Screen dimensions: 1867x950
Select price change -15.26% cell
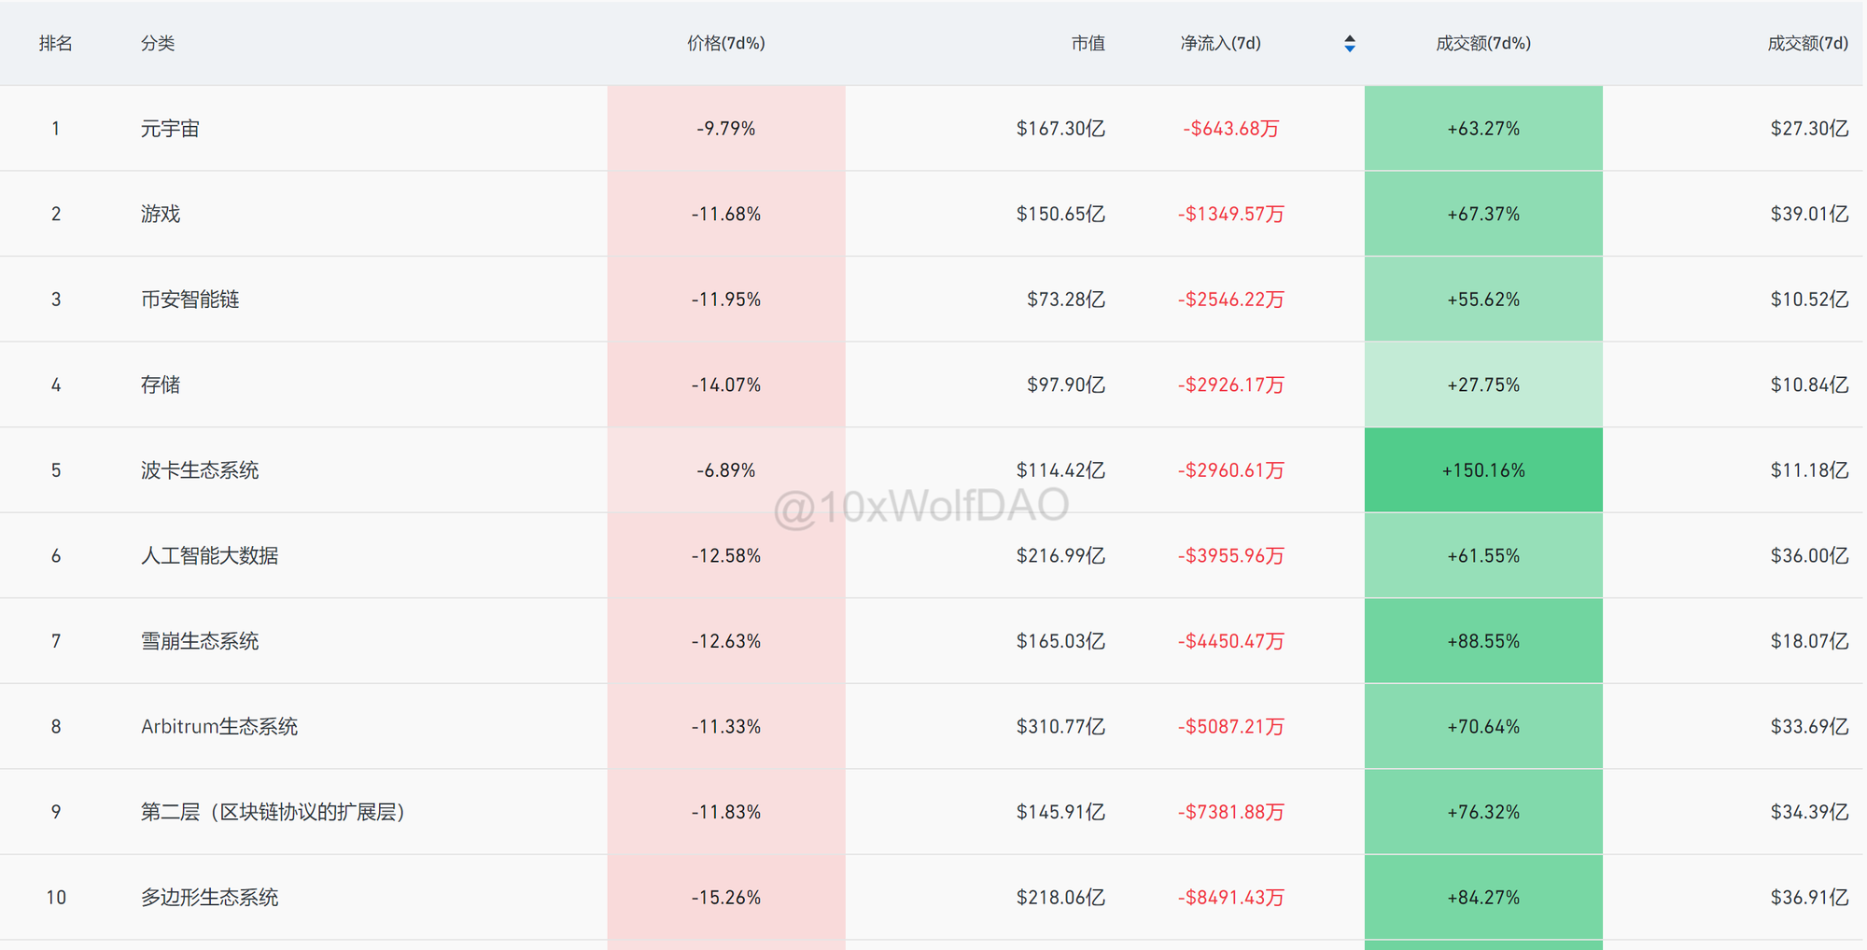click(x=726, y=898)
